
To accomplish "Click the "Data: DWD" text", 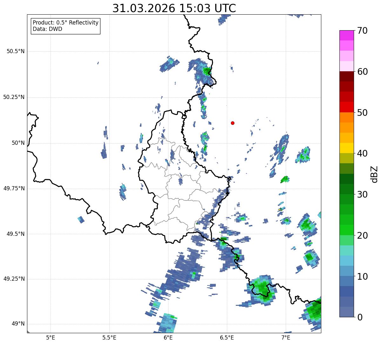I will click(47, 29).
